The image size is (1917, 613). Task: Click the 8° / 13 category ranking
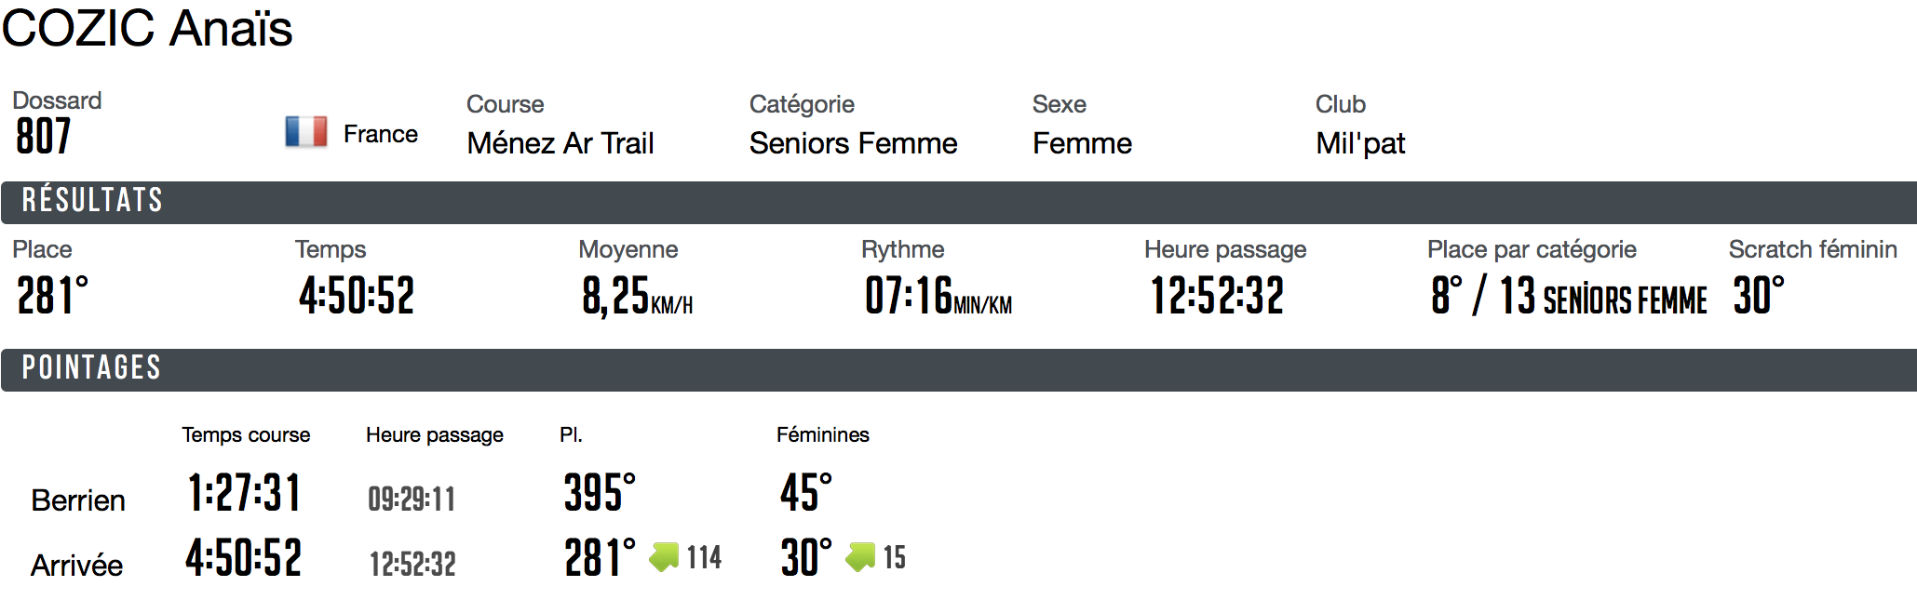point(1569,296)
